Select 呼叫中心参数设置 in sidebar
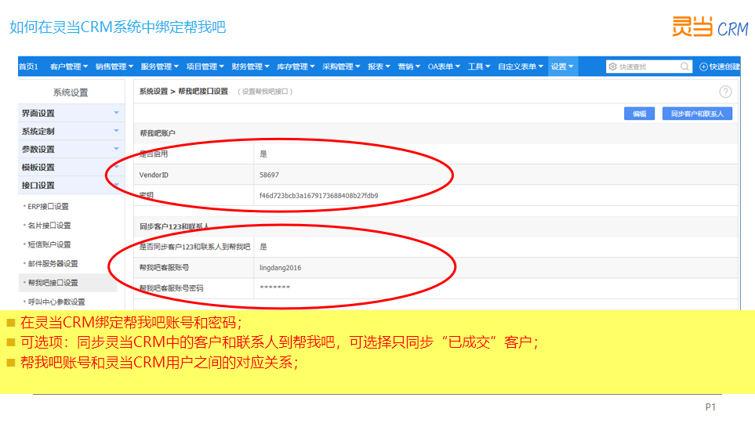Viewport: 755px width, 423px height. (56, 302)
